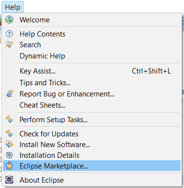
Task: Click the About Eclipse logo icon
Action: (9, 180)
